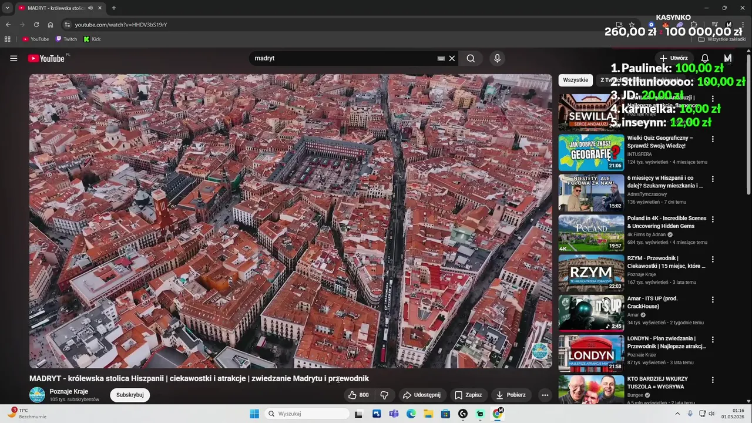Open Microsoft Teams from taskbar

[394, 414]
